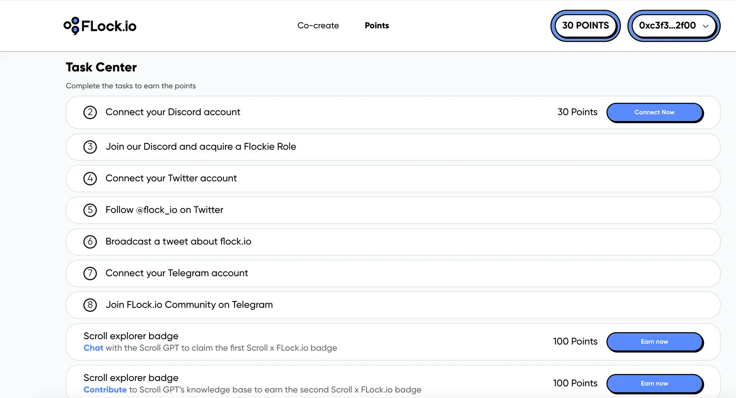Screen dimensions: 736x398
Task: Select 'Follow @flock_io on Twitter' task
Action: click(164, 210)
